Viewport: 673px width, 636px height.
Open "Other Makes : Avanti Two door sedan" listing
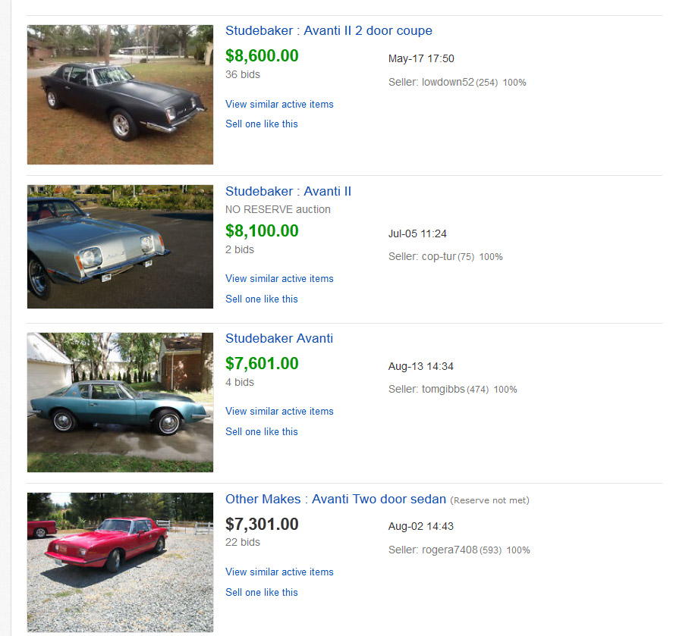(335, 499)
